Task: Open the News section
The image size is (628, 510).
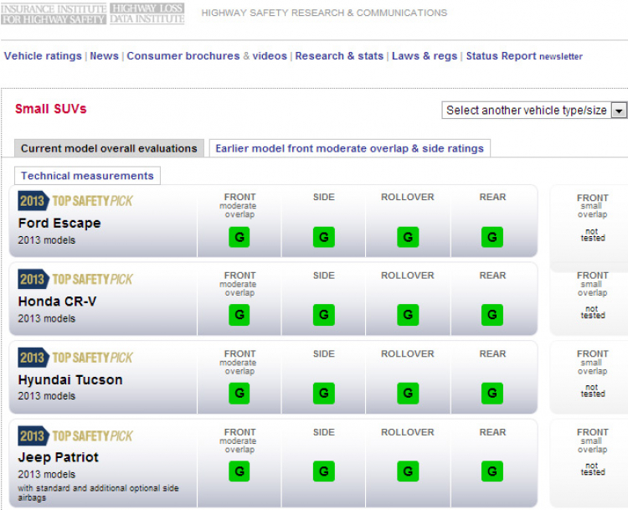Action: [x=104, y=56]
